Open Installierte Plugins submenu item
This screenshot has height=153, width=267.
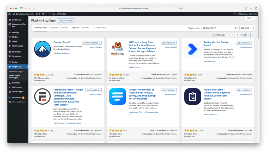16,72
